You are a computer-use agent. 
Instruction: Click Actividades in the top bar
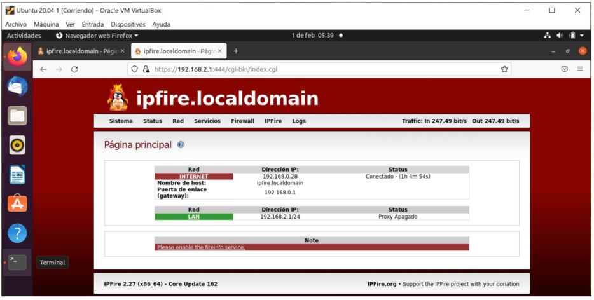(x=24, y=36)
